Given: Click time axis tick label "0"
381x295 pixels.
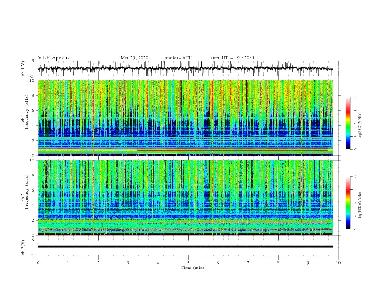Looking at the screenshot, I should [x=38, y=263].
